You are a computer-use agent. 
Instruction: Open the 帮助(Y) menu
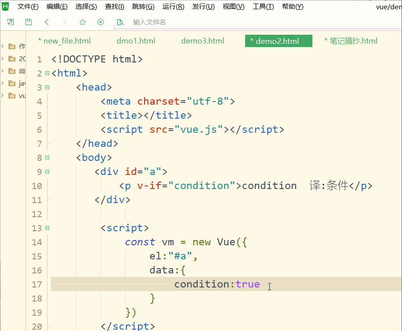coord(293,7)
